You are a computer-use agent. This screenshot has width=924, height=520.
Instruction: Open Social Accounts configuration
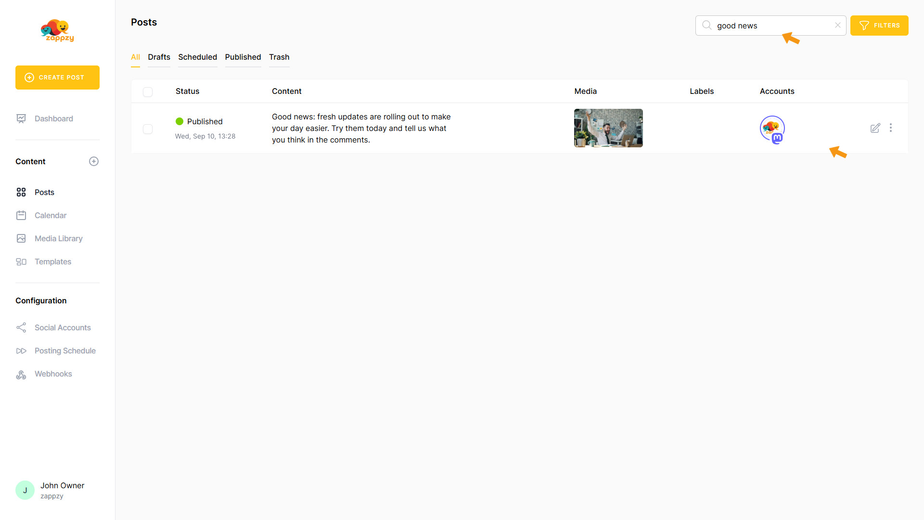[x=62, y=327]
